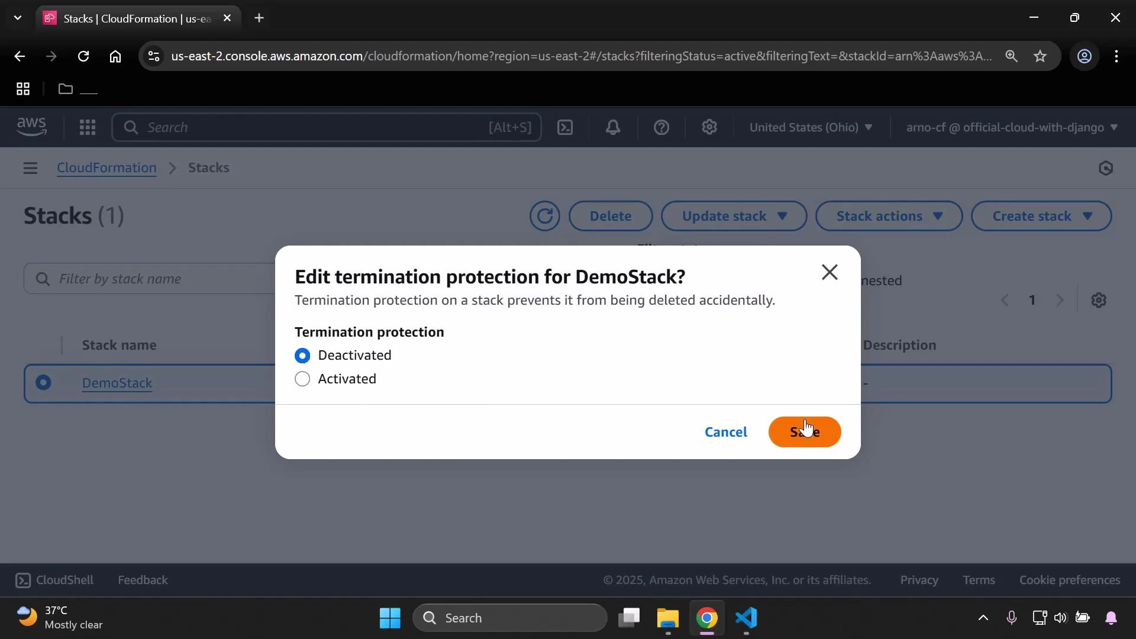The image size is (1136, 639).
Task: Open Amazon Q icon near the breadcrumb
Action: click(1106, 168)
